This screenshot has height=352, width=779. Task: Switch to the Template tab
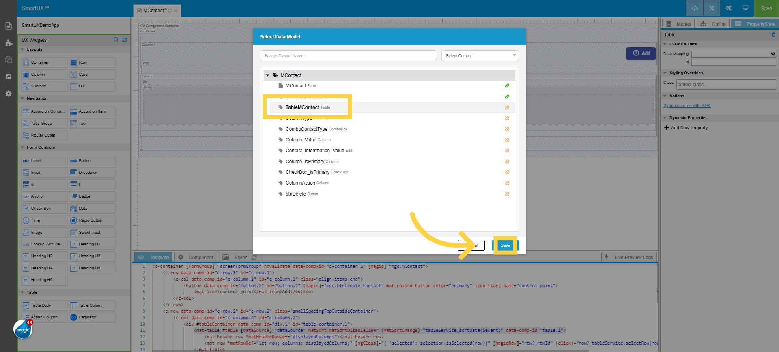pyautogui.click(x=153, y=257)
